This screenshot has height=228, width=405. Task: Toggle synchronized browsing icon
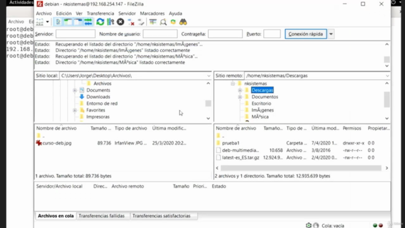[173, 22]
